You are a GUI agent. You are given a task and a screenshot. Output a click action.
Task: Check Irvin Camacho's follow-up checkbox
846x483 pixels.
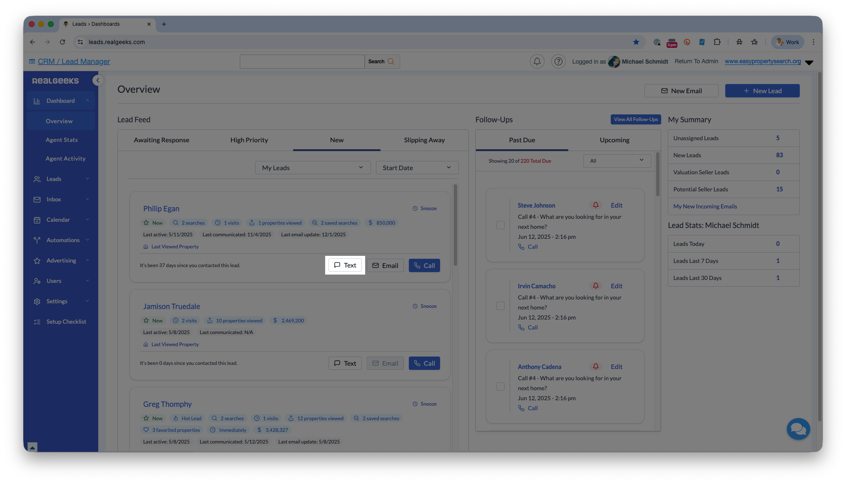[500, 306]
